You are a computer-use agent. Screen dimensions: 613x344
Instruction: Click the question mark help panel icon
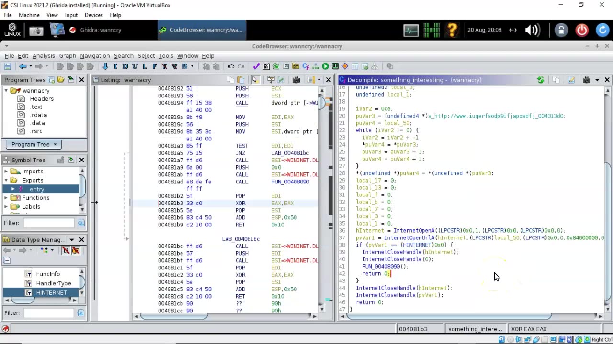[452, 30]
